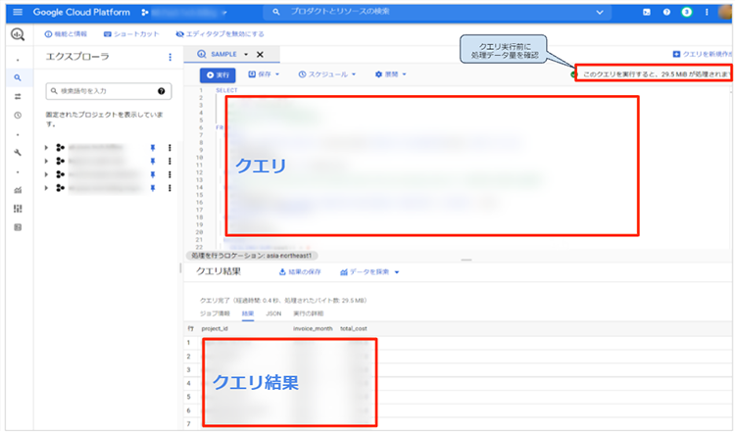735x432 pixels.
Task: Click the invoice_month column header
Action: tap(313, 329)
